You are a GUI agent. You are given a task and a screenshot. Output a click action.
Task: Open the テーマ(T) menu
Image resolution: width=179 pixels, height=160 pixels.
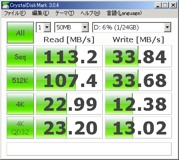pos(65,13)
